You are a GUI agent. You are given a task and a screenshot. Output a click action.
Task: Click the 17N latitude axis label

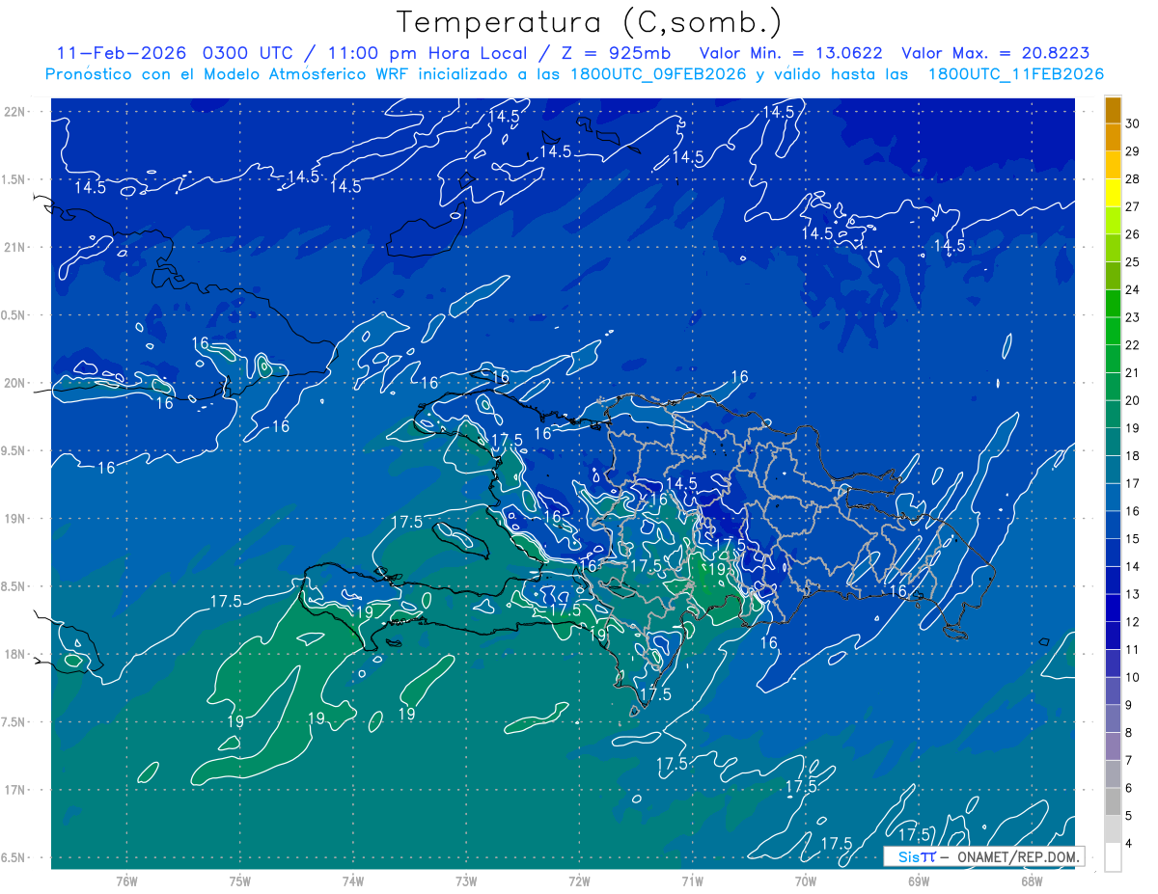pos(14,790)
